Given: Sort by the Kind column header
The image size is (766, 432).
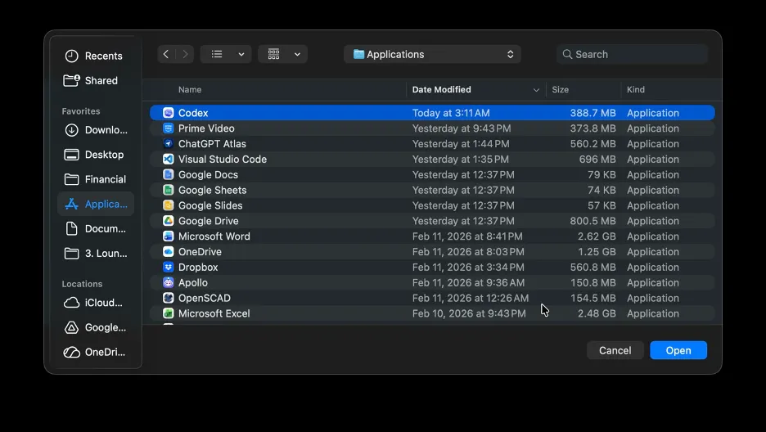Looking at the screenshot, I should [x=636, y=90].
